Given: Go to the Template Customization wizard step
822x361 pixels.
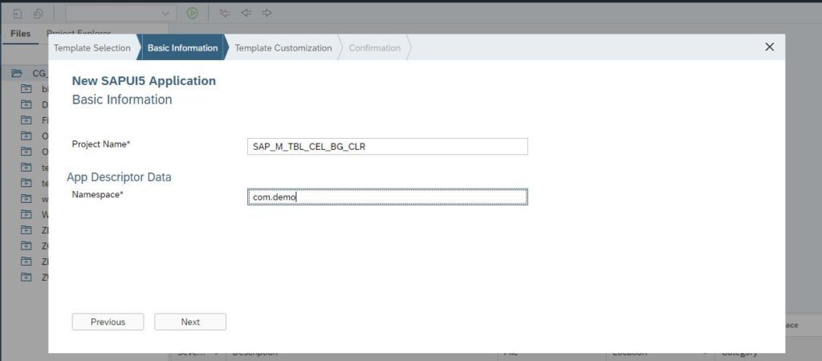Looking at the screenshot, I should pyautogui.click(x=283, y=47).
